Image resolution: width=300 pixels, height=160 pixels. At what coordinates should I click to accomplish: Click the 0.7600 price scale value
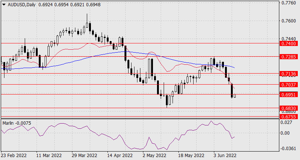click(x=289, y=21)
